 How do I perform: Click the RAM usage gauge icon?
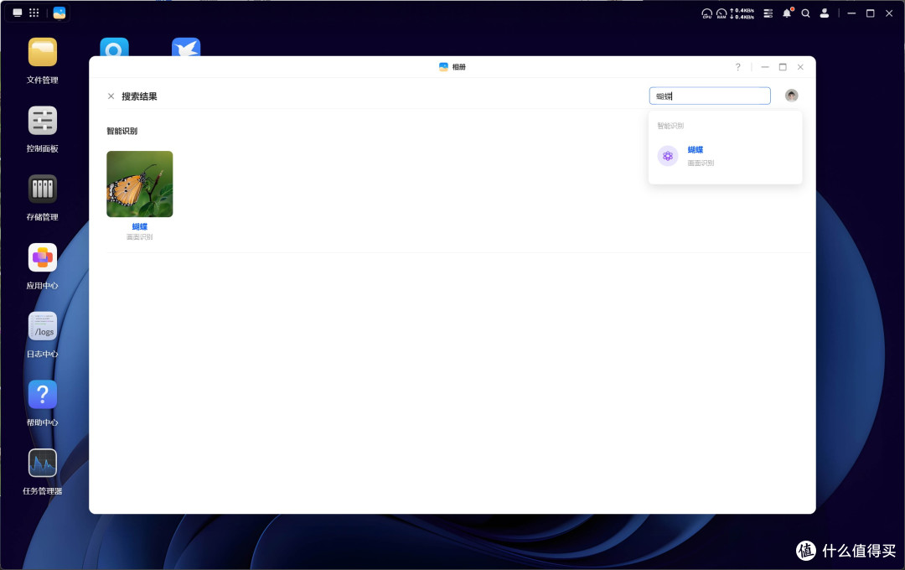click(x=721, y=13)
